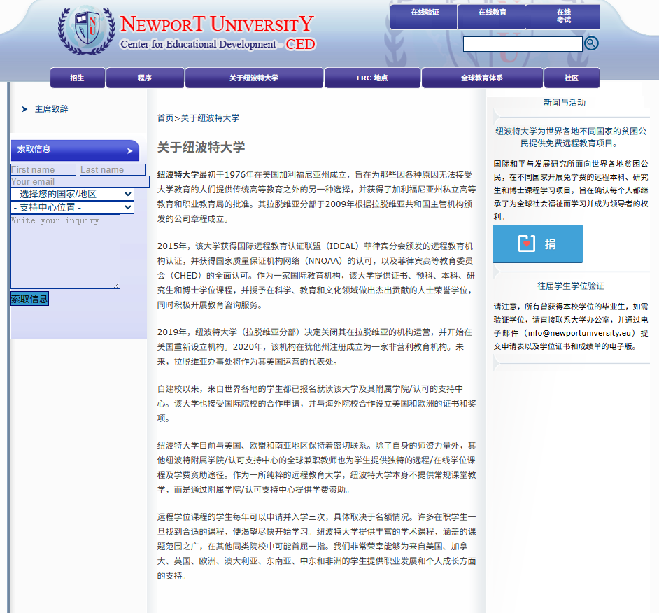This screenshot has height=613, width=659.
Task: Click the Your email input field
Action: pos(80,182)
